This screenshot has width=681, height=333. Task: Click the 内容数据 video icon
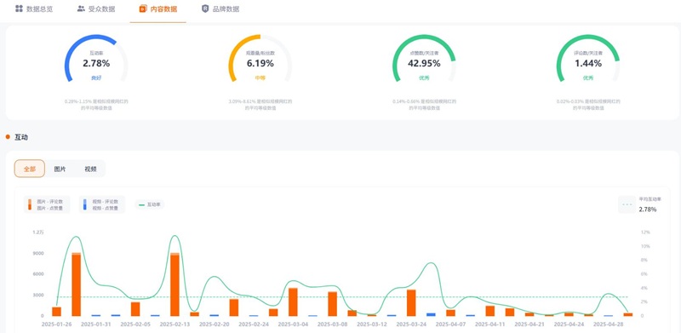(x=143, y=9)
